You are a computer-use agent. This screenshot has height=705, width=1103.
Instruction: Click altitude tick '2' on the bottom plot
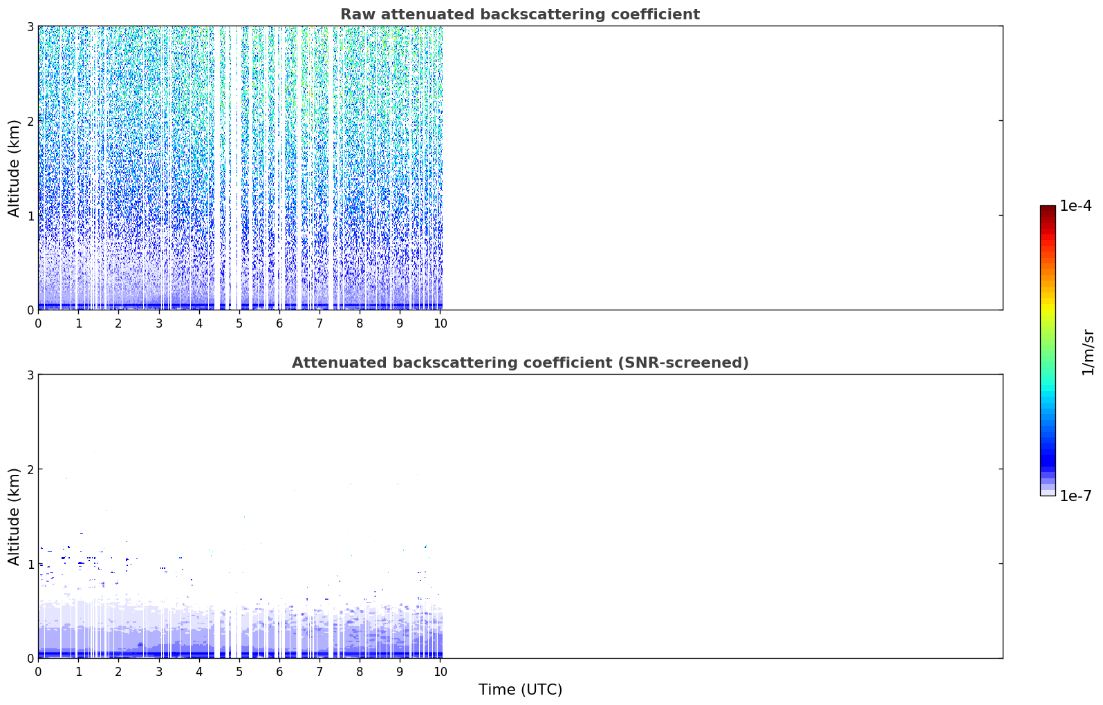pos(30,469)
